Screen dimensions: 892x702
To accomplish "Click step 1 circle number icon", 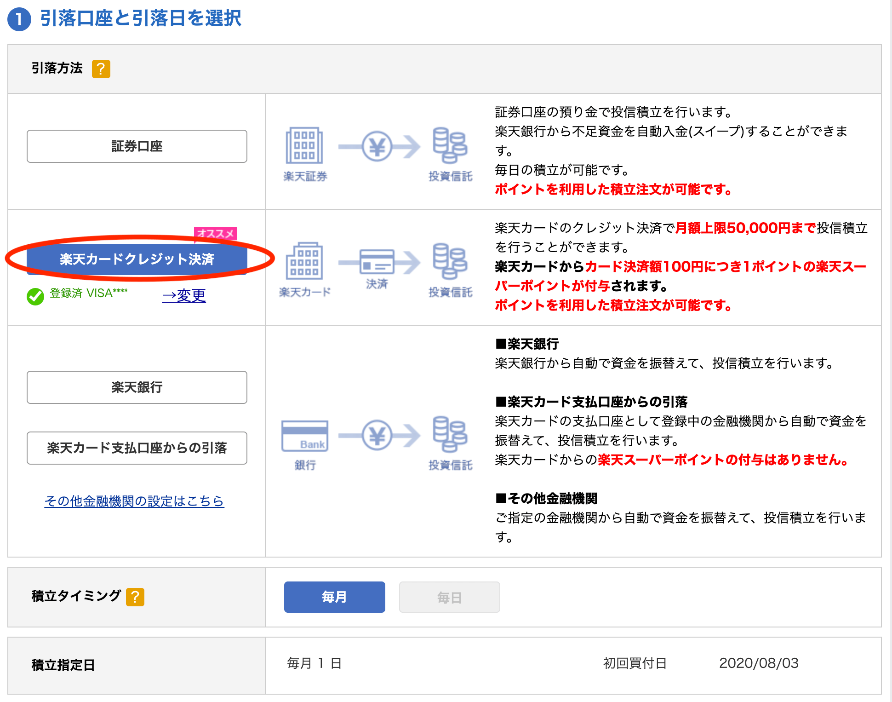I will click(19, 19).
